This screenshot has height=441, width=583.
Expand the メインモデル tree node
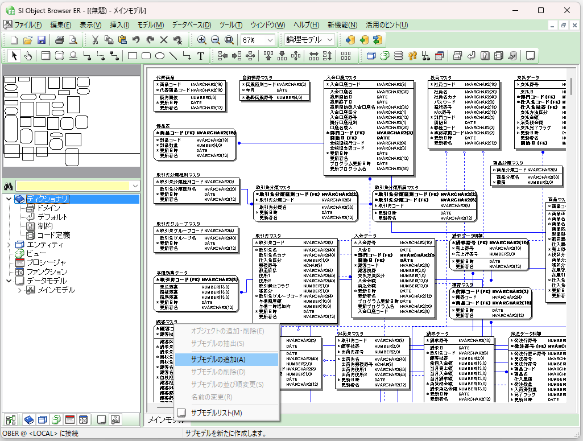tap(19, 290)
